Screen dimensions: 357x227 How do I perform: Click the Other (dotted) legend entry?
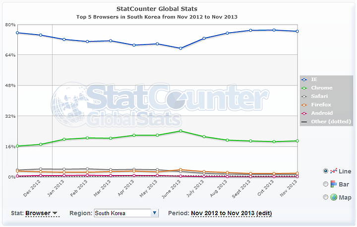[326, 122]
